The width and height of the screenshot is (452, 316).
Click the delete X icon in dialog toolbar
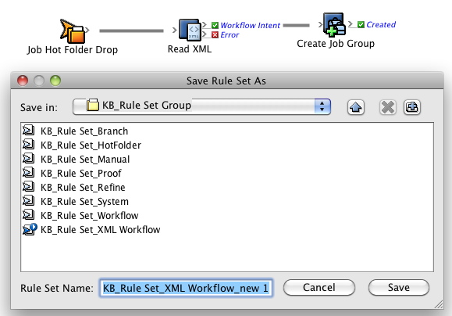(x=388, y=107)
